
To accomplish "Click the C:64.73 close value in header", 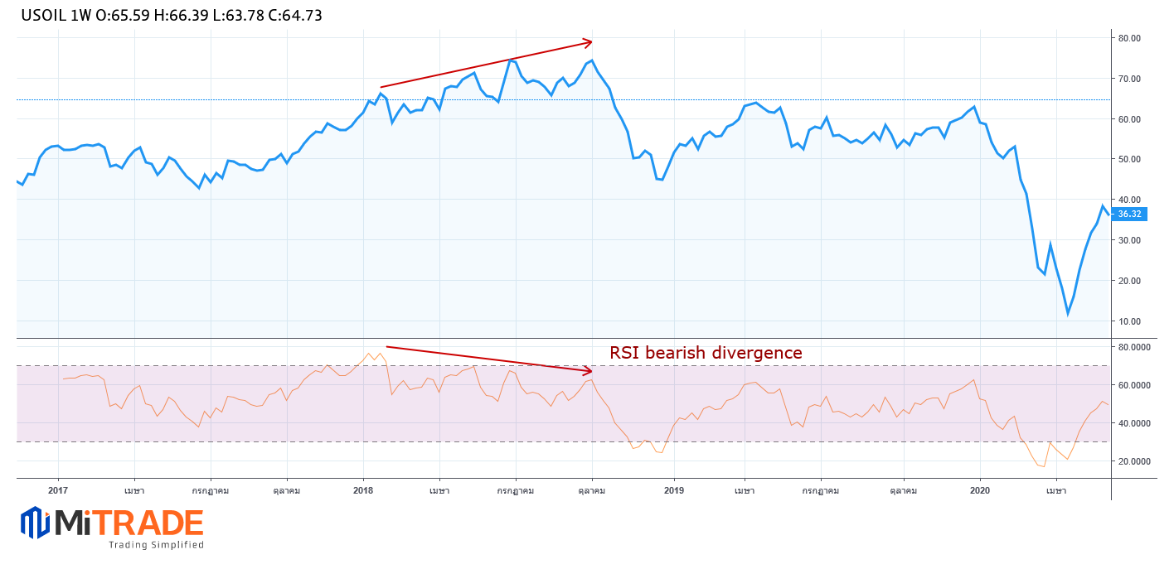I will click(295, 16).
